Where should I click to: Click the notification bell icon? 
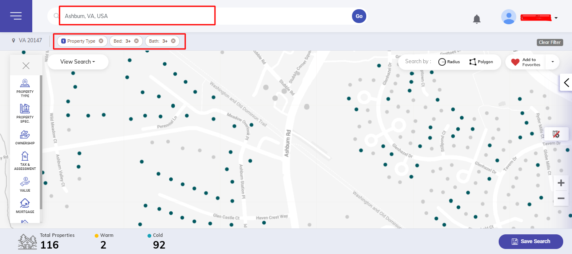tap(476, 19)
